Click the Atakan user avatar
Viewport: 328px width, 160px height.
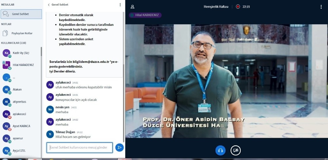pyautogui.click(x=6, y=90)
